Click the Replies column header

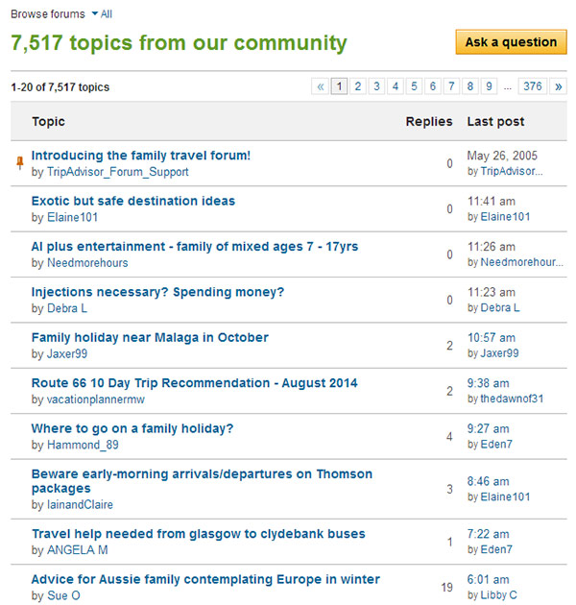click(x=429, y=122)
